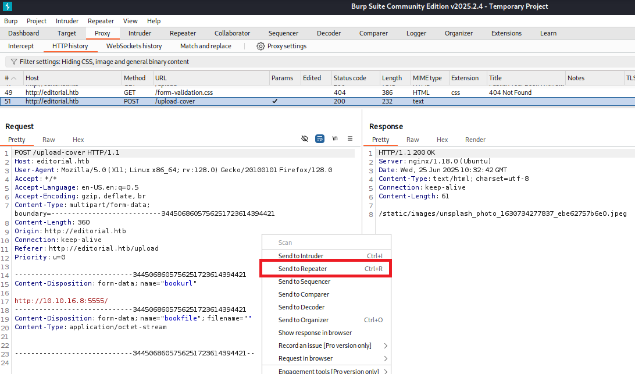Select the Raw tab in Request panel
The image size is (635, 374).
click(x=49, y=140)
